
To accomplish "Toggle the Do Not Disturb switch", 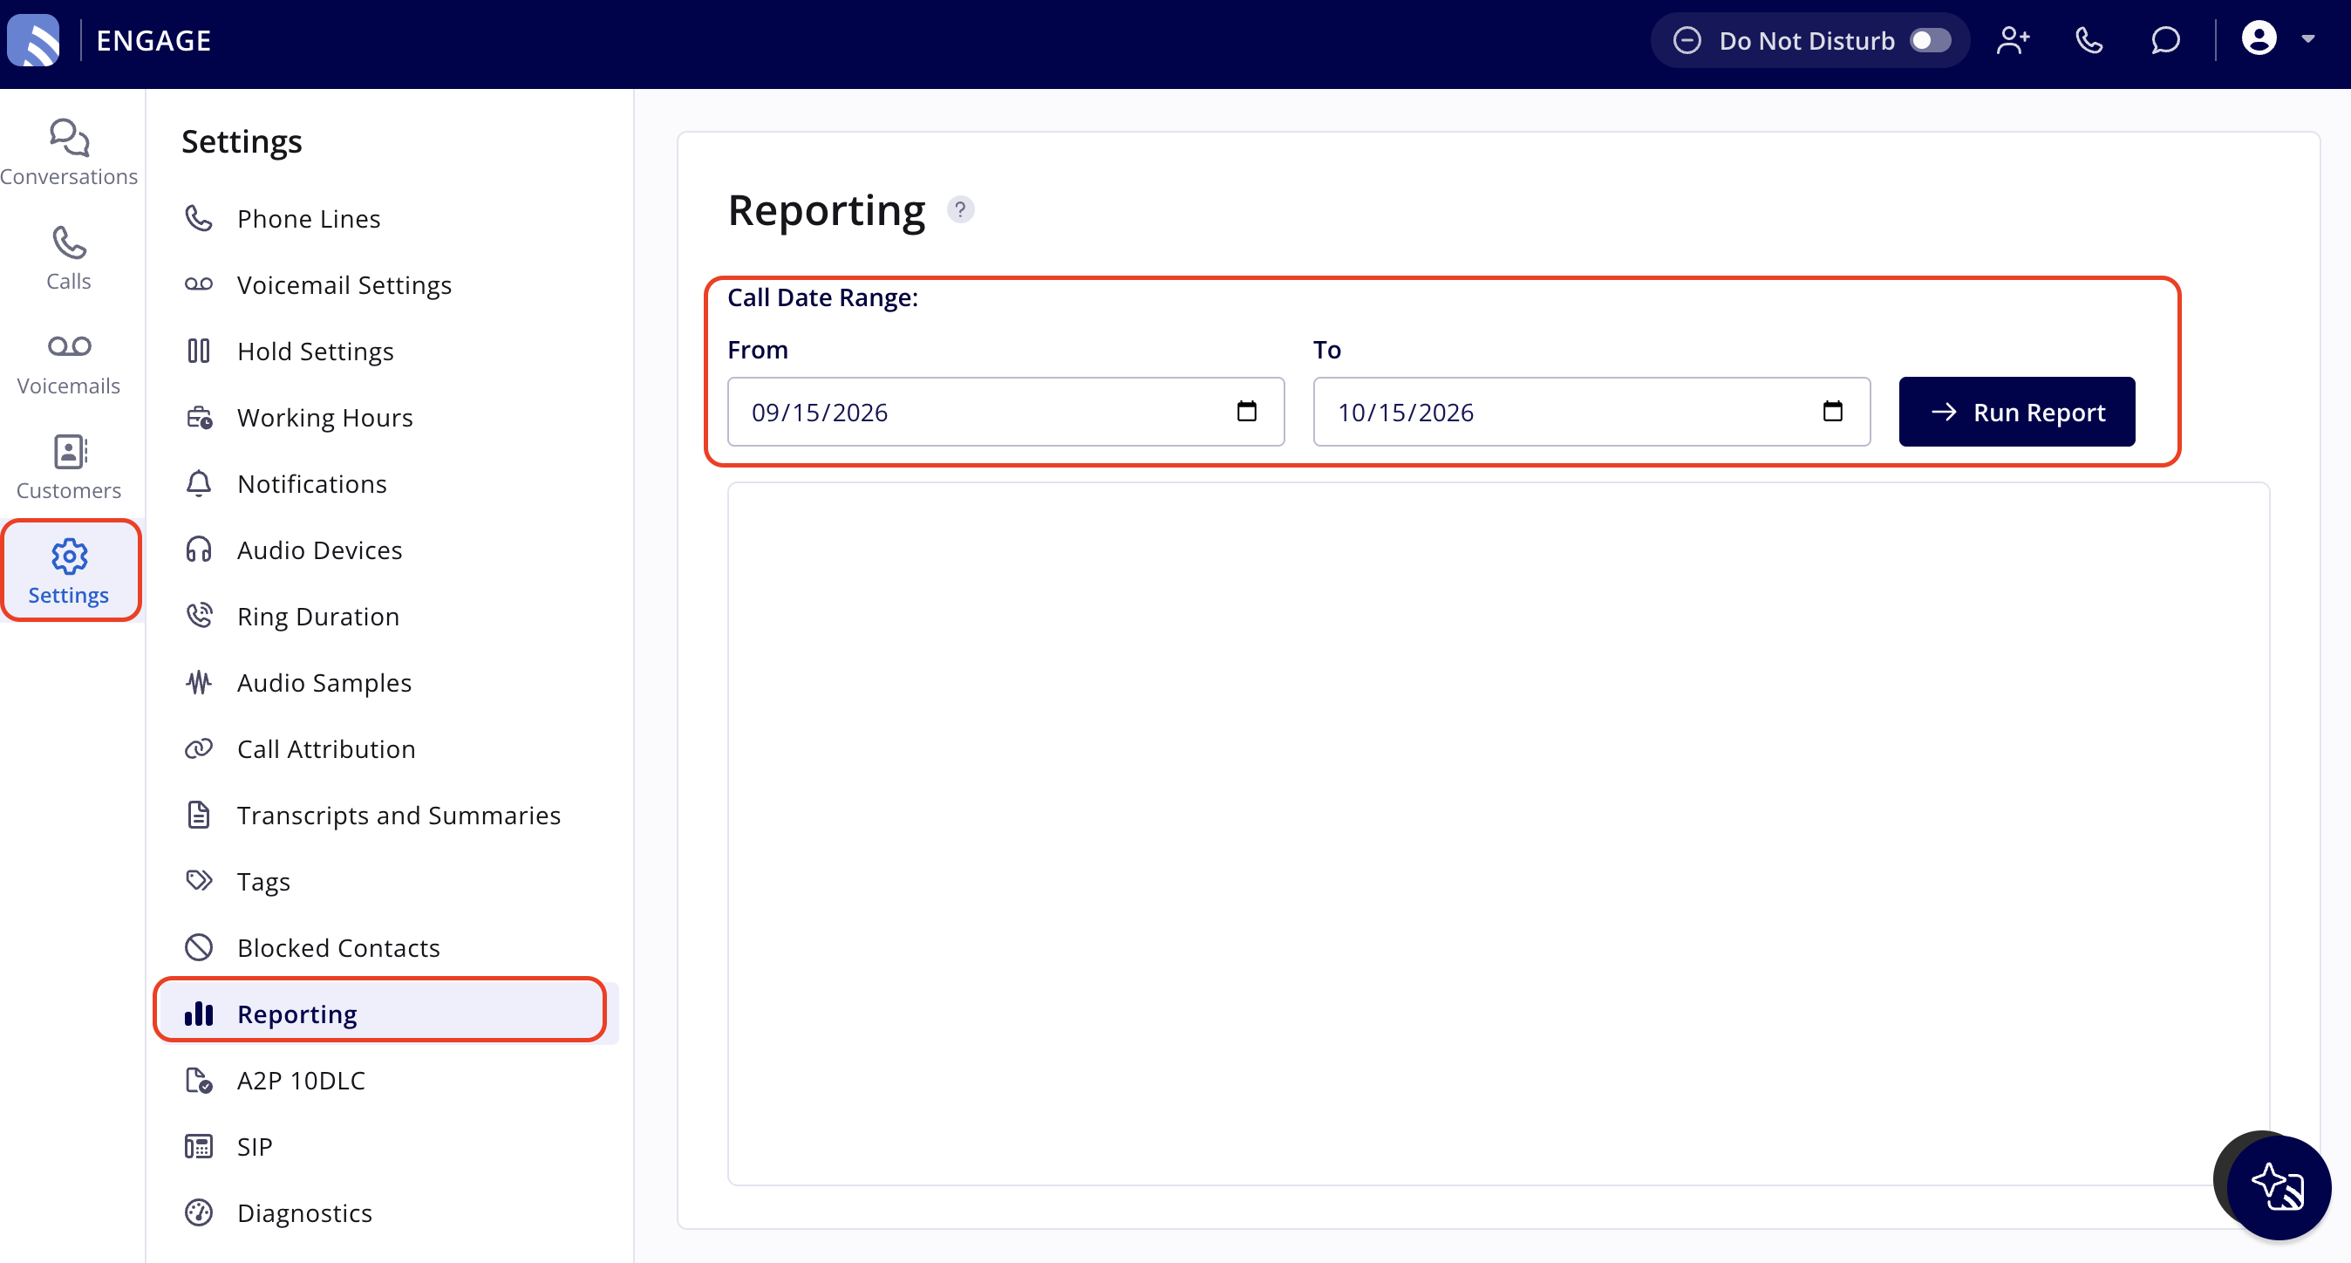I will pyautogui.click(x=1931, y=41).
